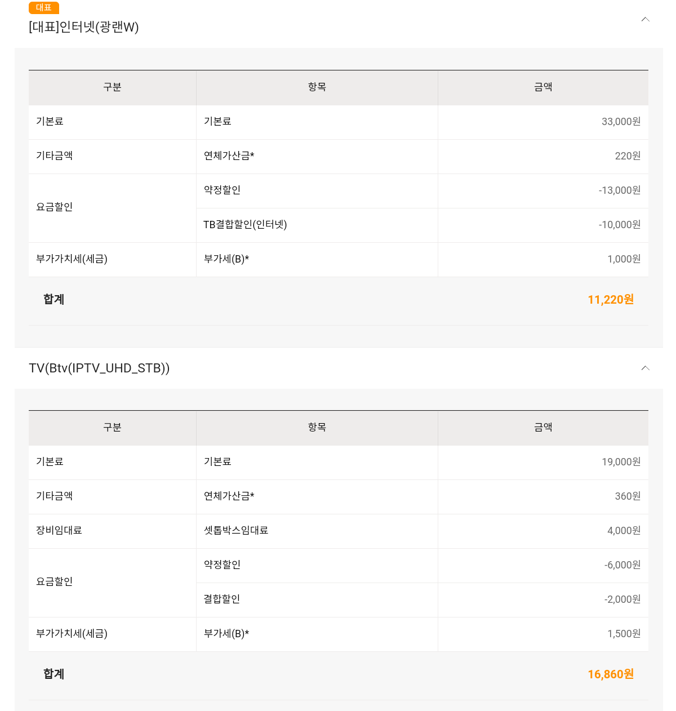Click the 항목 column header in the TV table

[x=317, y=428]
